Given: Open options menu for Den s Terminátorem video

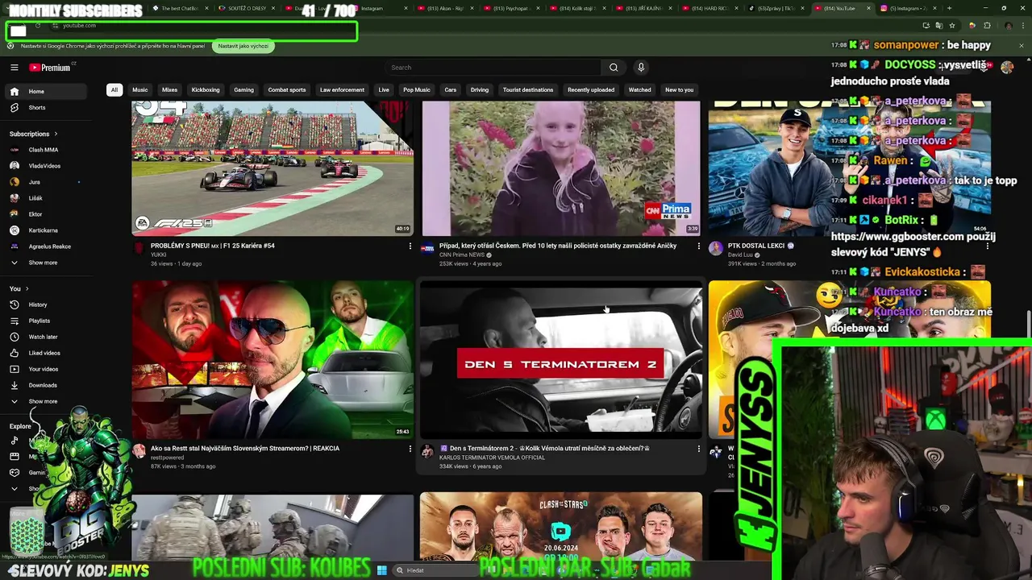Looking at the screenshot, I should [x=698, y=449].
